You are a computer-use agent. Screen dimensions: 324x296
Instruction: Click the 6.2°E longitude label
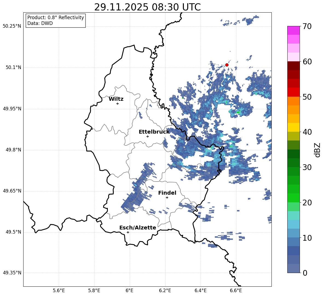165,291
